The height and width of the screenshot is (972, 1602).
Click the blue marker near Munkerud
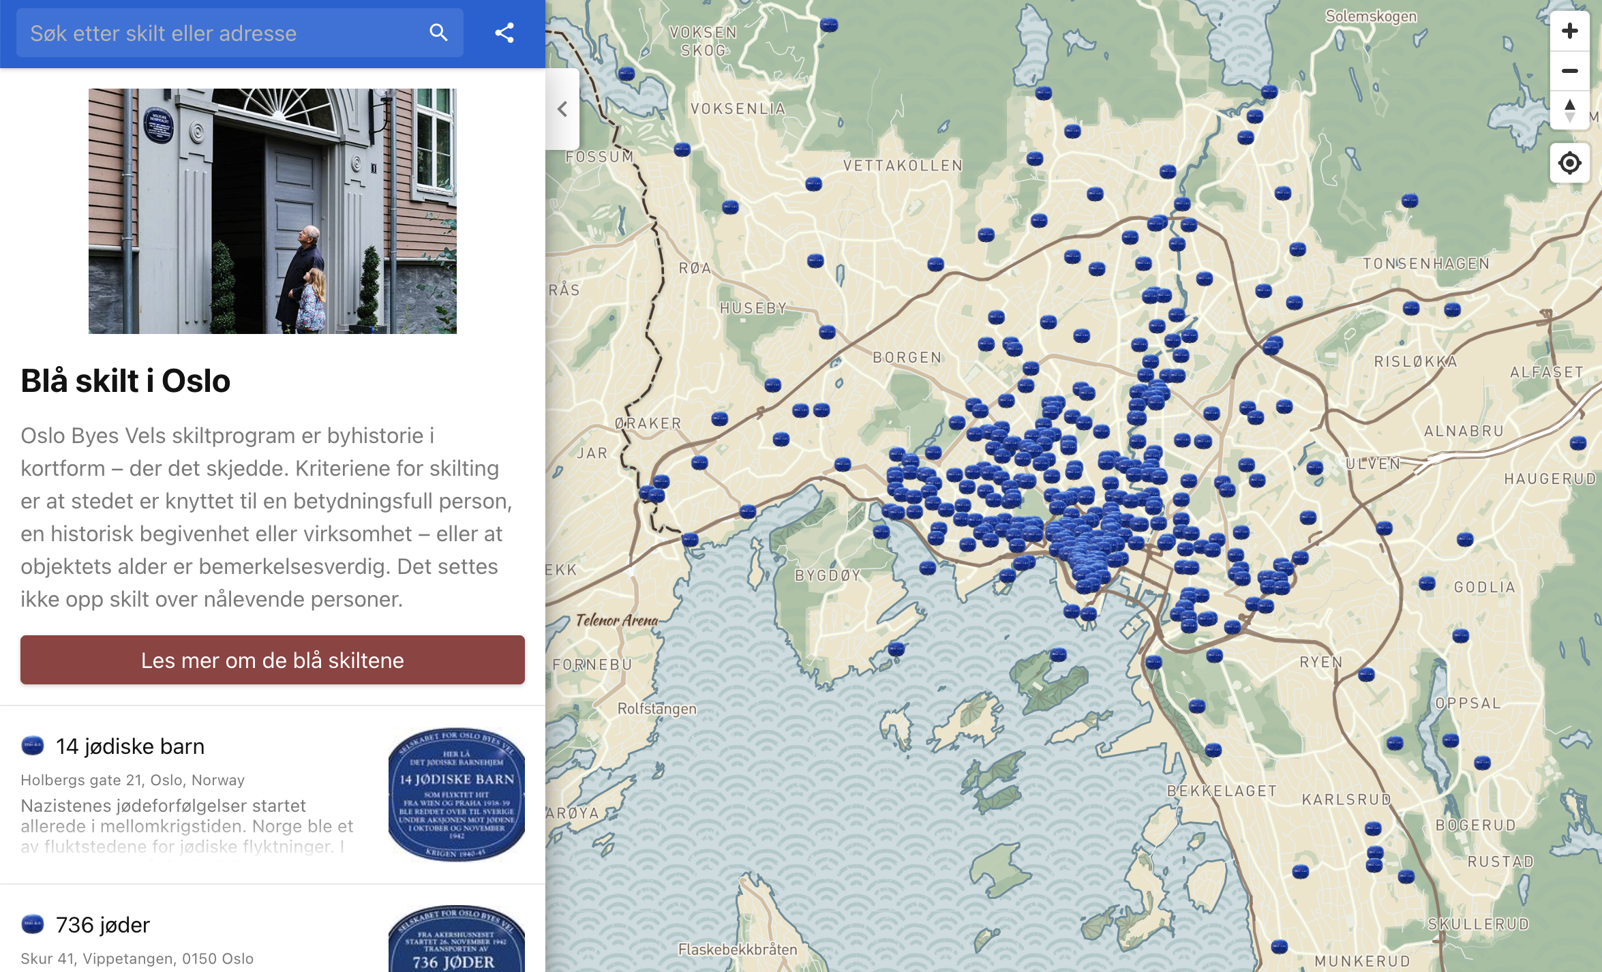pyautogui.click(x=1280, y=946)
